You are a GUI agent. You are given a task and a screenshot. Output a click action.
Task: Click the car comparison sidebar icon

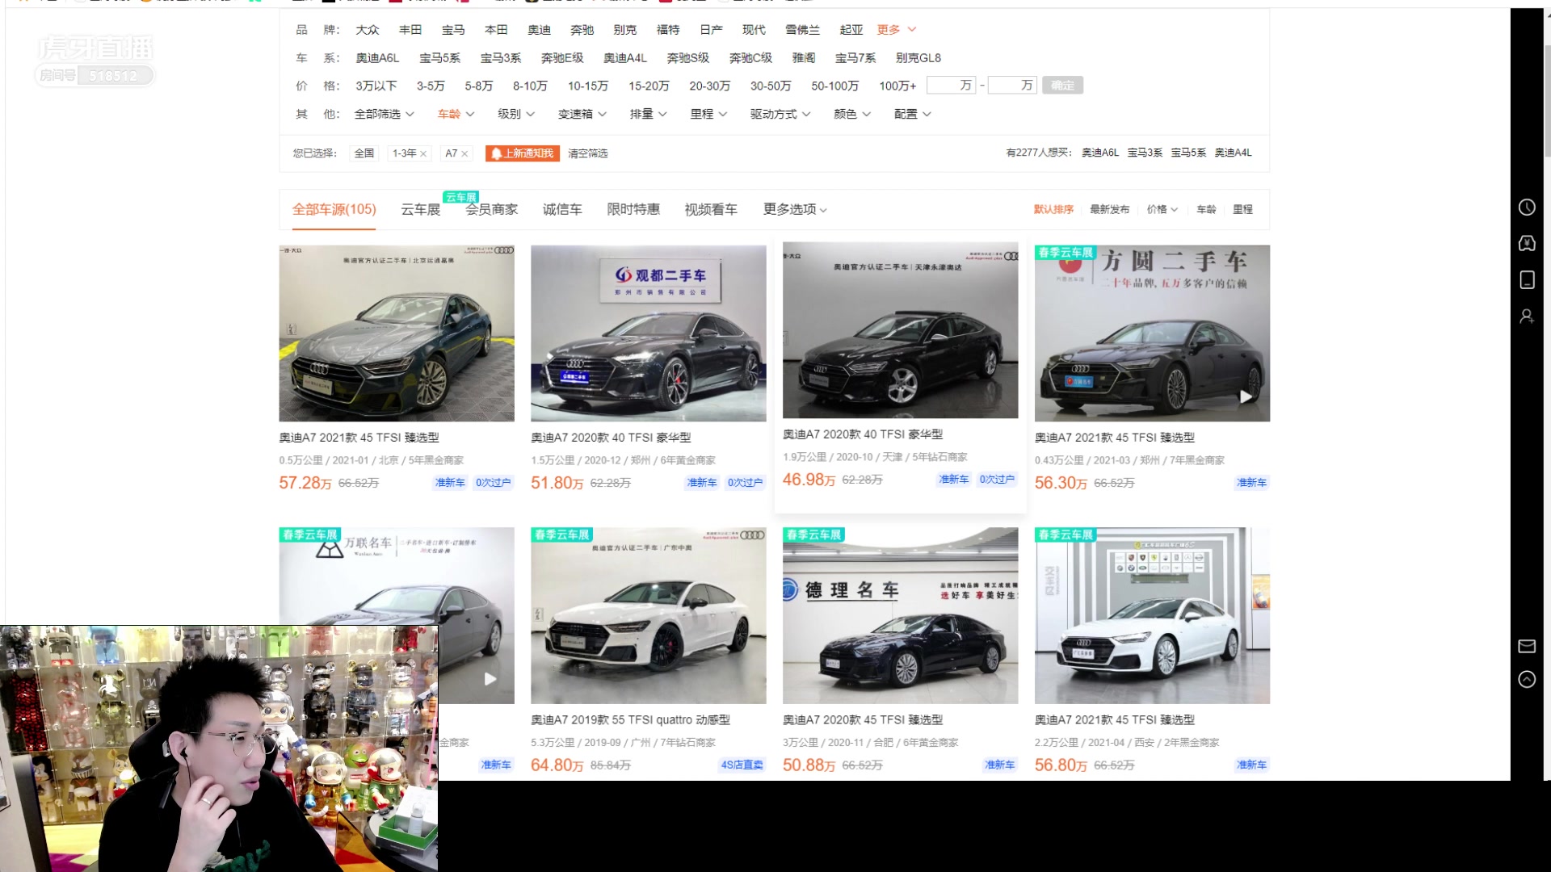click(1527, 244)
